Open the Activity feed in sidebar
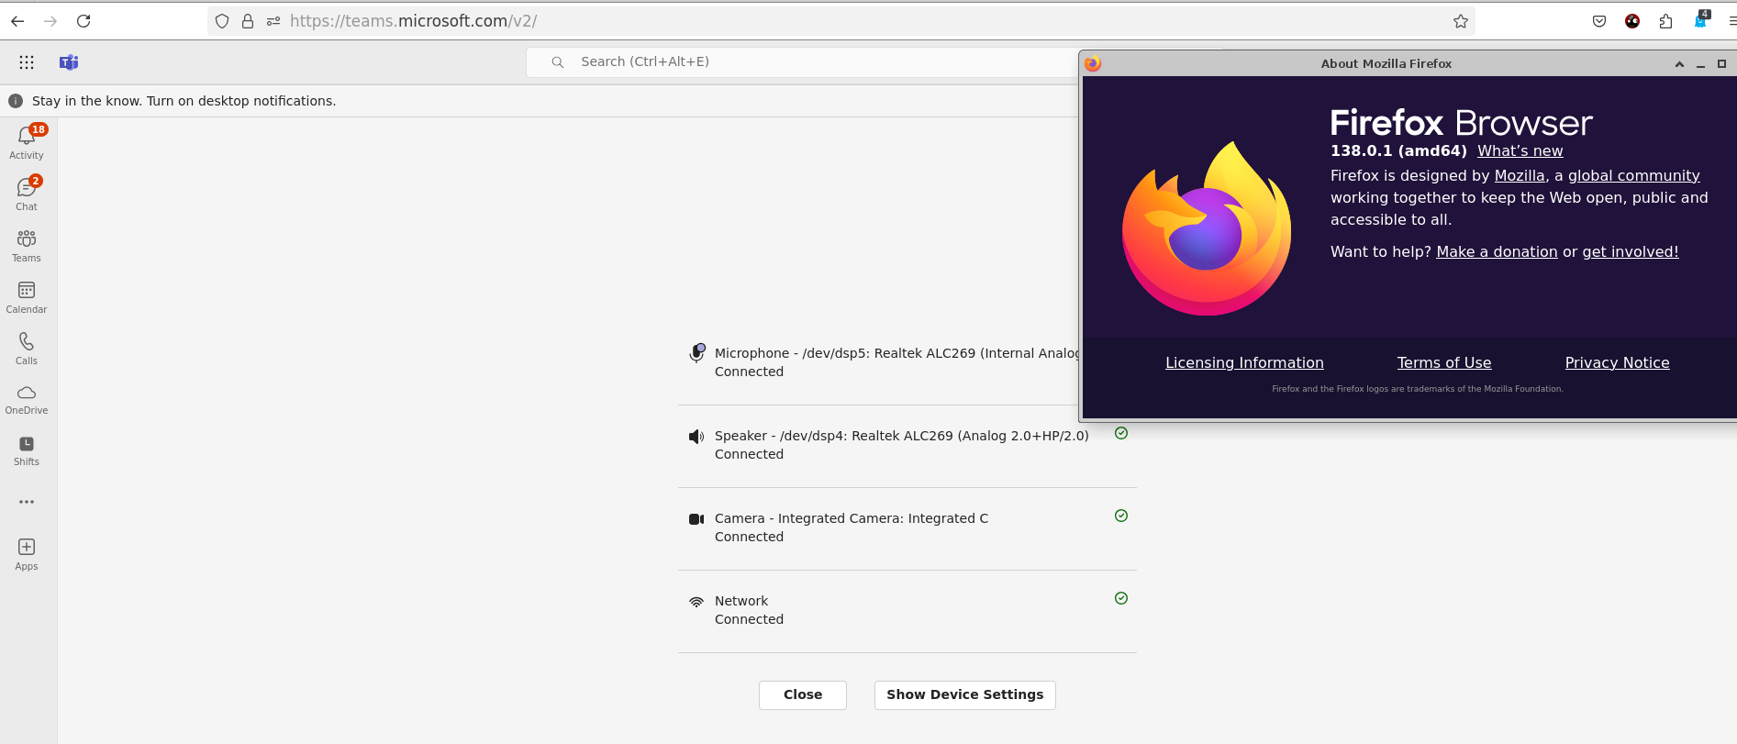Viewport: 1737px width, 744px height. [x=27, y=142]
